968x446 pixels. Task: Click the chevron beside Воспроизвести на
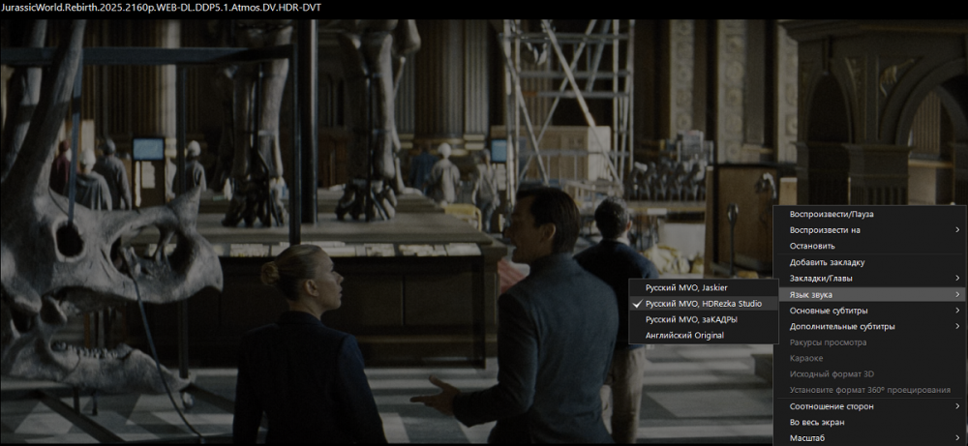tap(957, 230)
